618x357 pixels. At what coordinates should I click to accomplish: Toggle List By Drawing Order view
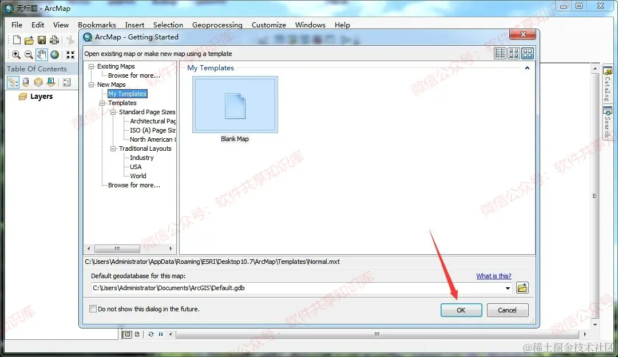[x=13, y=82]
